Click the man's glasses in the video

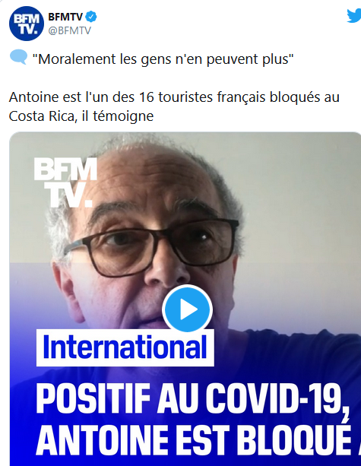pyautogui.click(x=150, y=246)
